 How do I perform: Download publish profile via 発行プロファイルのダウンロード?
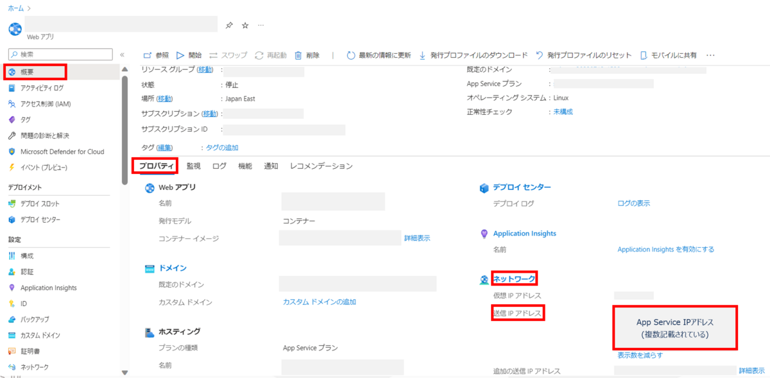pyautogui.click(x=473, y=55)
